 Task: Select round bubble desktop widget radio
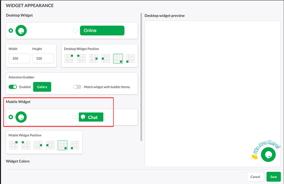(10, 30)
